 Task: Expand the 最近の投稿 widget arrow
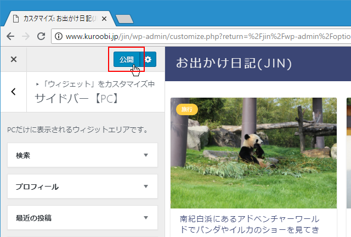(x=145, y=218)
